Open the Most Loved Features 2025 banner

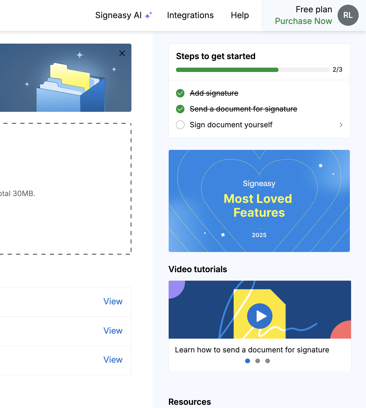(259, 201)
